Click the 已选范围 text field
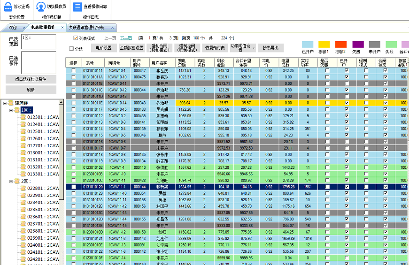 click(39, 41)
